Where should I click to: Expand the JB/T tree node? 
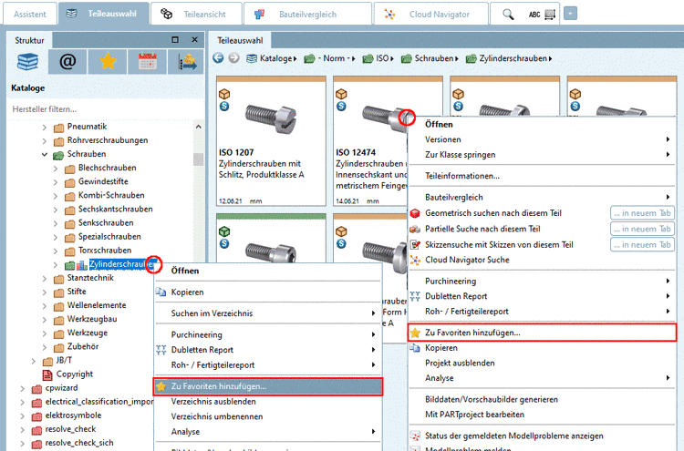(33, 361)
